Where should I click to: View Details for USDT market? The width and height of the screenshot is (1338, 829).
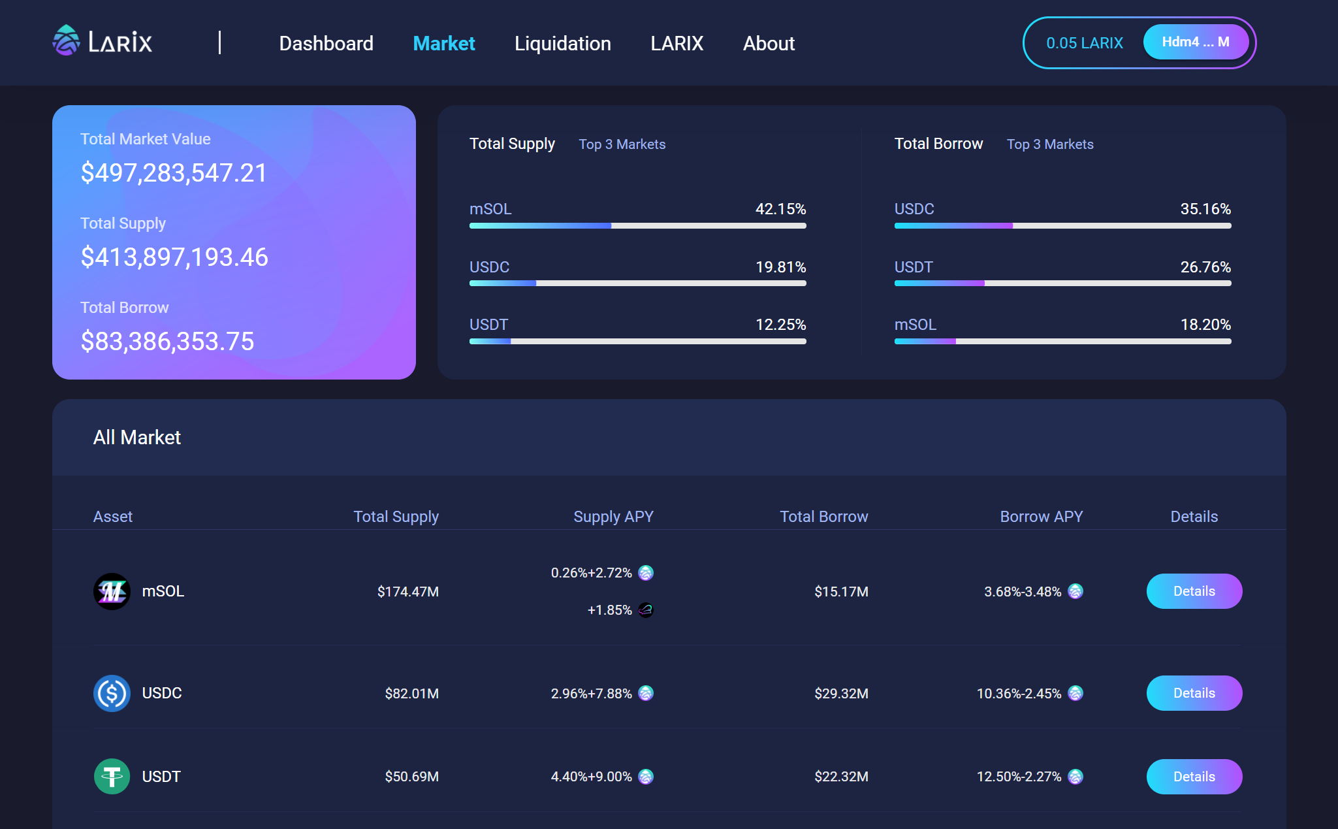[x=1194, y=777]
